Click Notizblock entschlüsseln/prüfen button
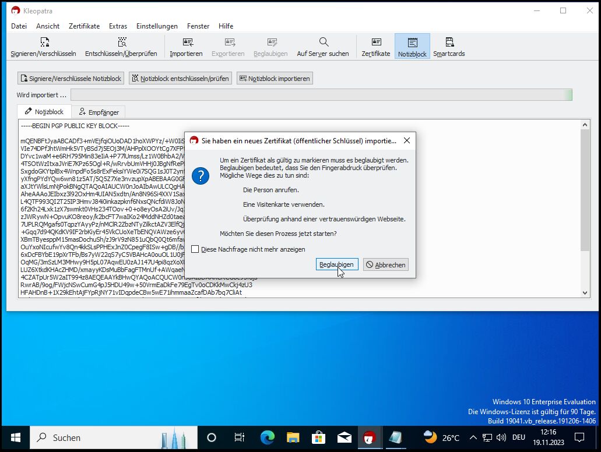 tap(180, 79)
